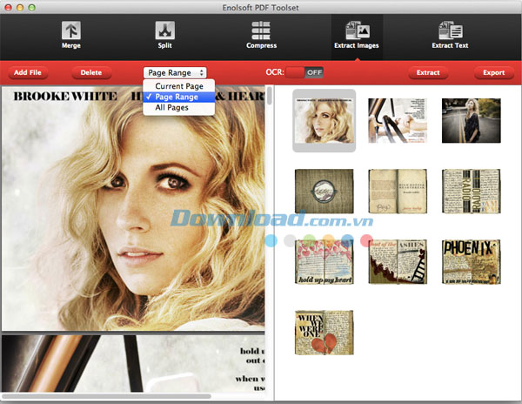Image resolution: width=522 pixels, height=404 pixels.
Task: Click the preview pane horizontal scrollbar
Action: pos(106,396)
